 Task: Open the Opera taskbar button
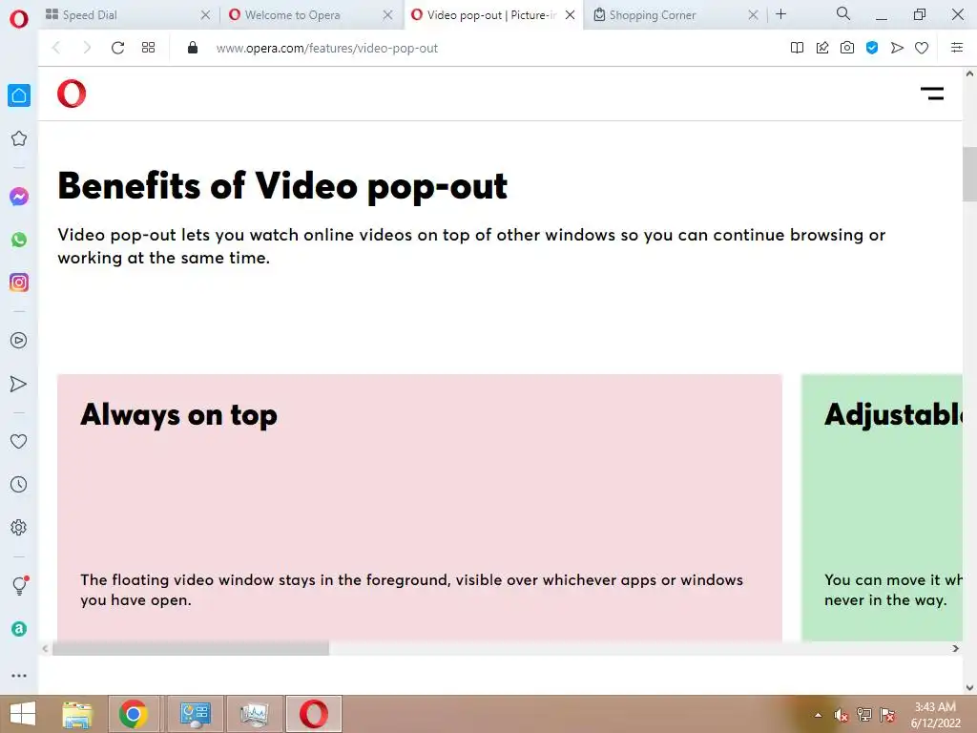[x=313, y=714]
